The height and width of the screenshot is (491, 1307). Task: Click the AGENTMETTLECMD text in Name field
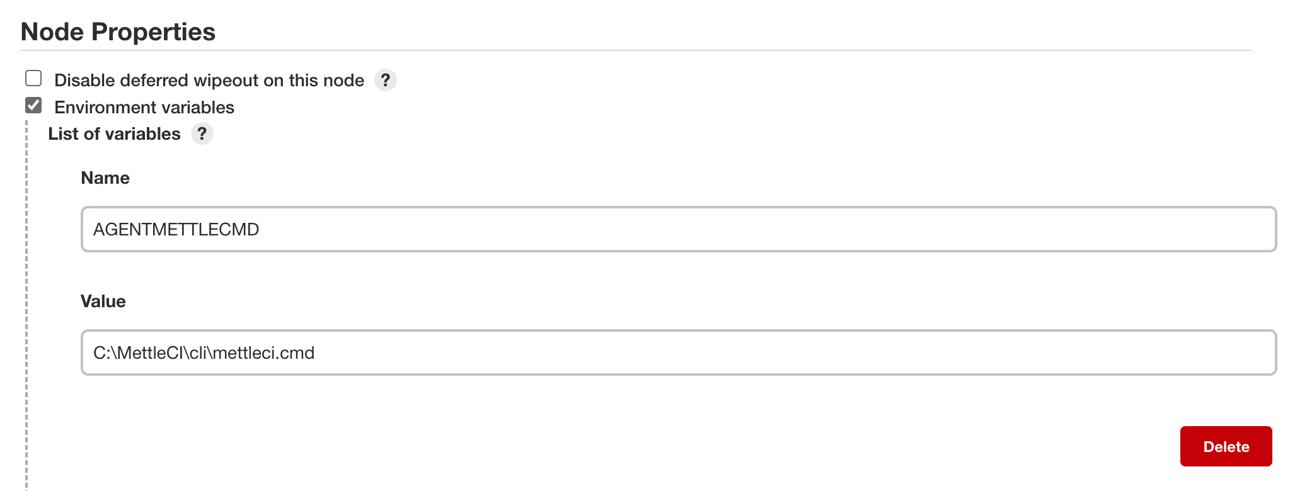(176, 230)
